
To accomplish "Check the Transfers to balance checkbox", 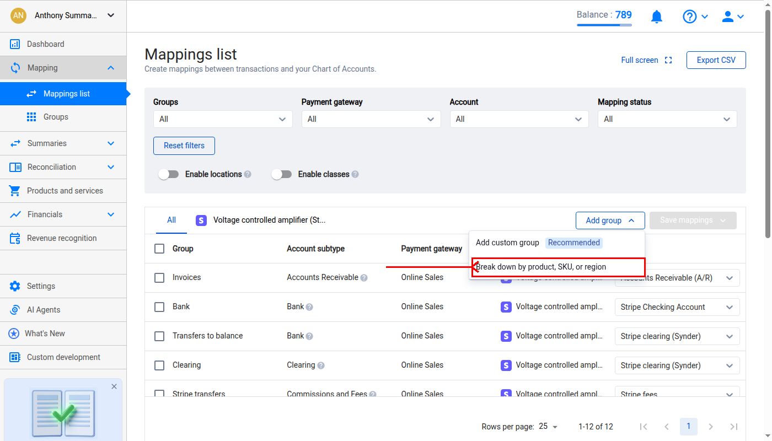I will click(159, 336).
